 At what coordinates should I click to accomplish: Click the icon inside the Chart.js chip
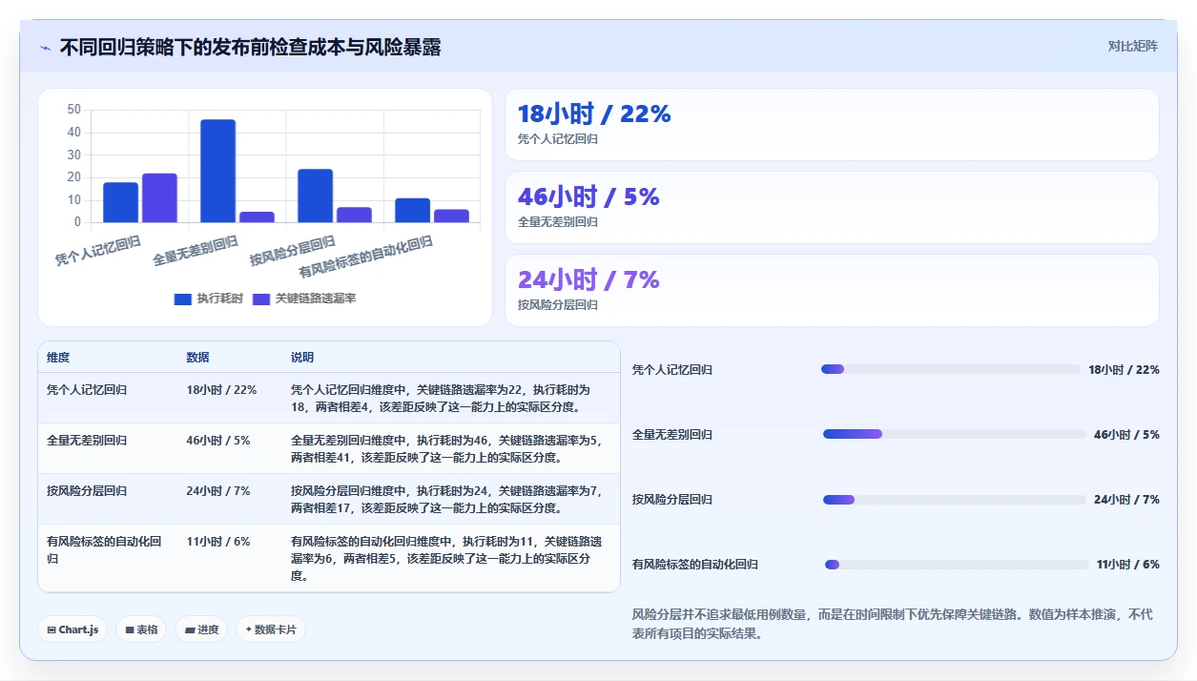pyautogui.click(x=52, y=629)
